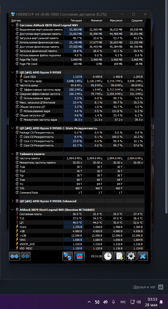Expand the Частоты ядер row
The width and height of the screenshot is (168, 309).
(x=17, y=81)
